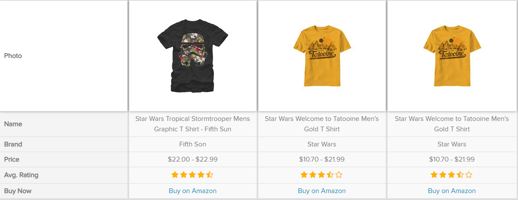Click the Photo row label

point(13,56)
